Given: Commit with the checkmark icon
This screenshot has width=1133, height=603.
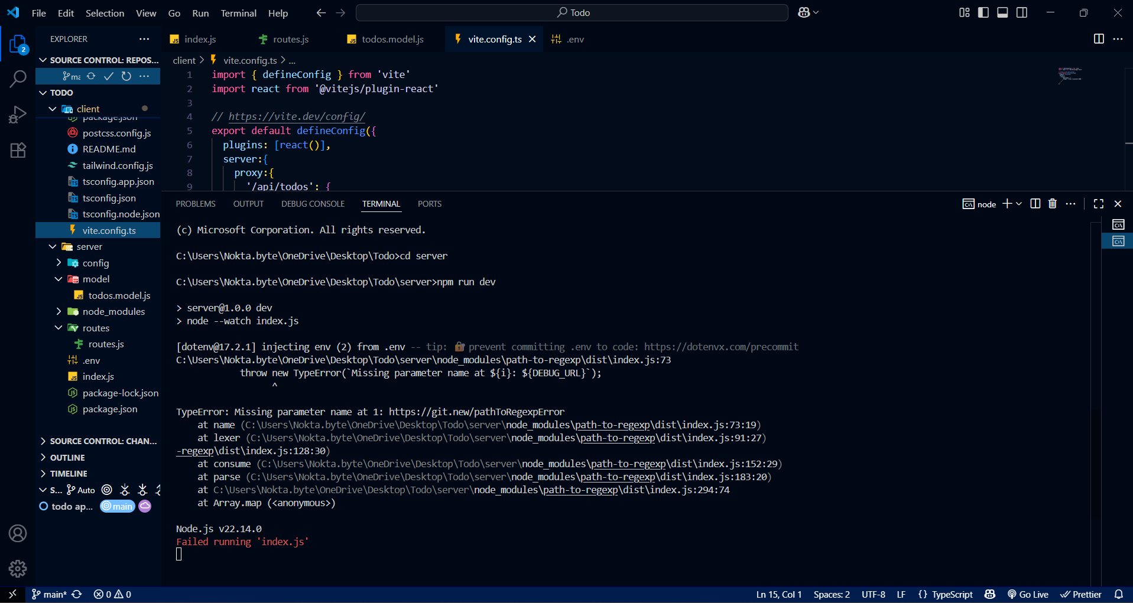Looking at the screenshot, I should [109, 76].
